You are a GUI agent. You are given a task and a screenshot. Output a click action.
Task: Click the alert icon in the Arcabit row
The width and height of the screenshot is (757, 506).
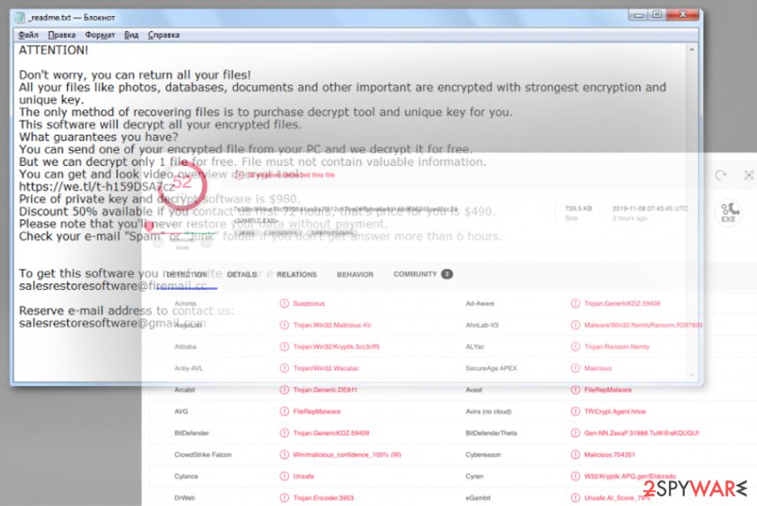coord(285,390)
